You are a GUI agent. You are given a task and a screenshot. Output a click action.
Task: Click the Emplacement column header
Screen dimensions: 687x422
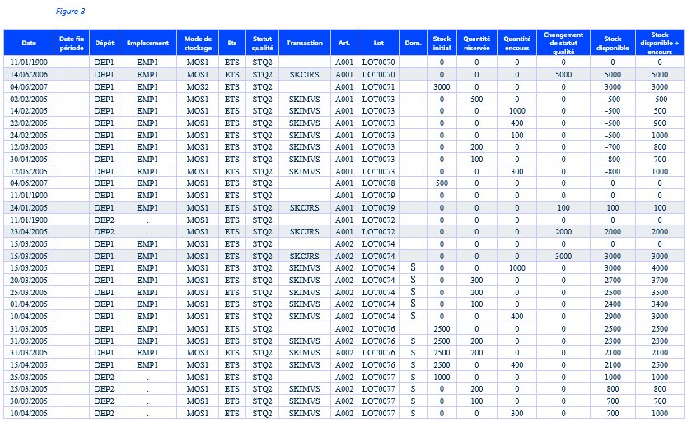point(147,43)
